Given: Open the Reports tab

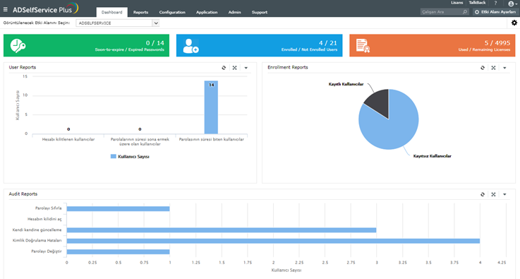Looking at the screenshot, I should [x=140, y=12].
